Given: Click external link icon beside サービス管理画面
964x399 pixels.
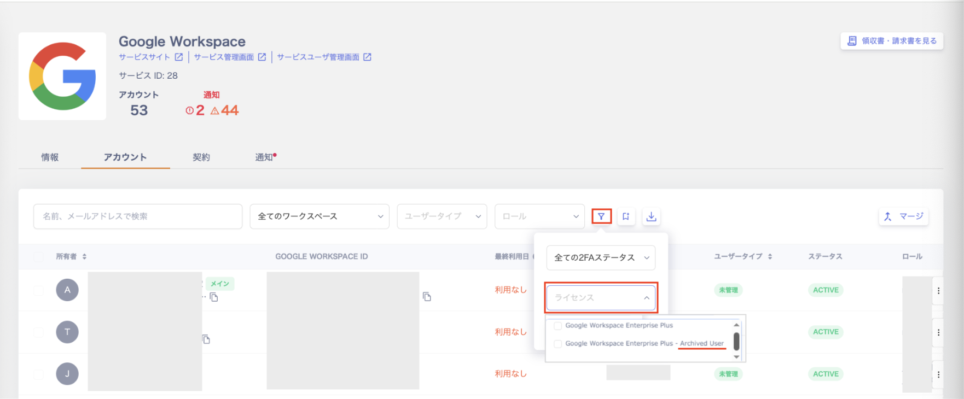Looking at the screenshot, I should (262, 57).
